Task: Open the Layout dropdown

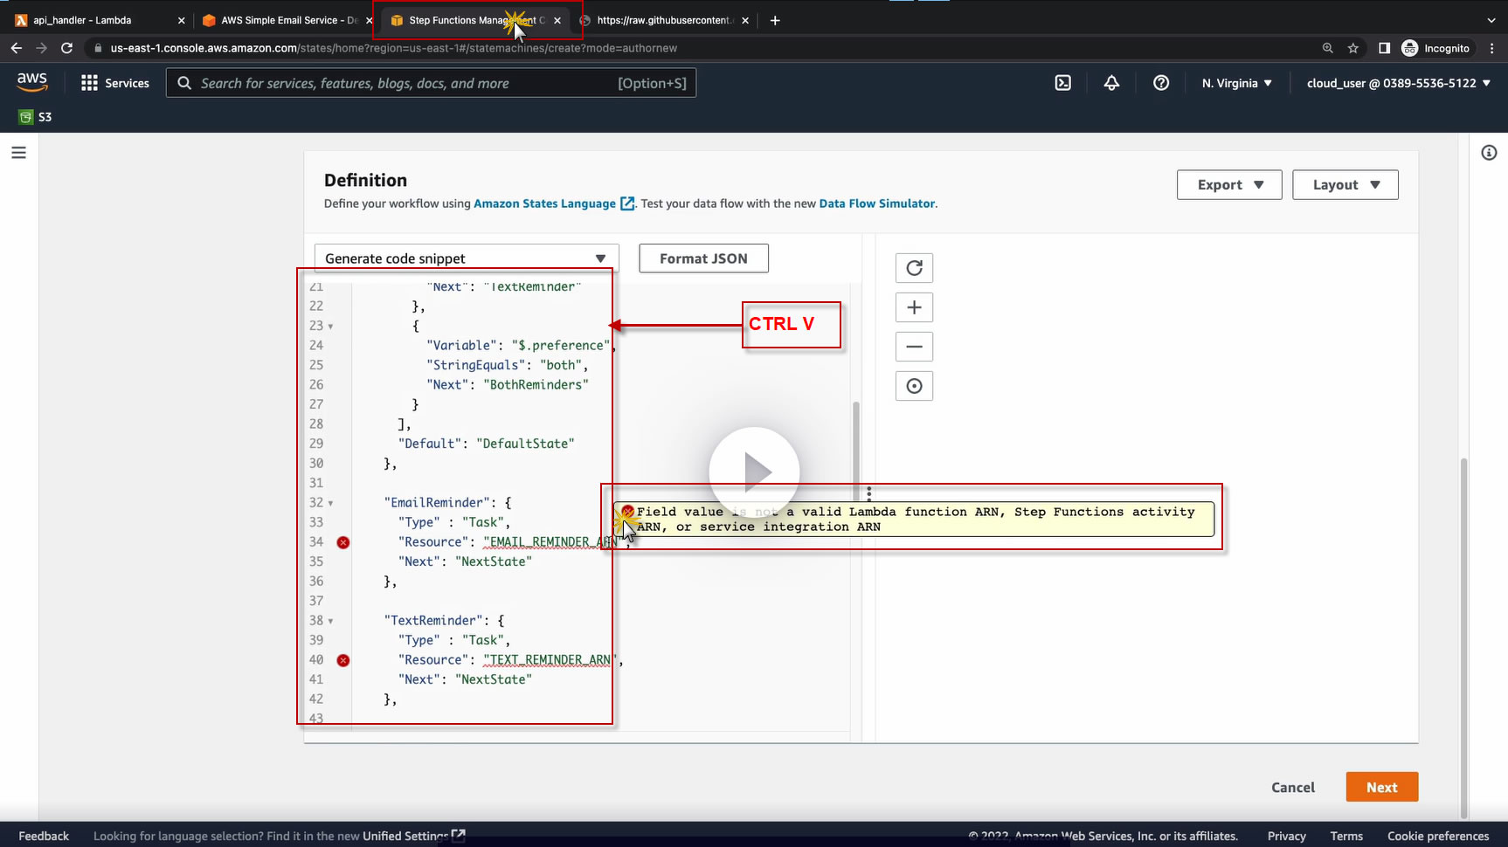Action: 1345,185
